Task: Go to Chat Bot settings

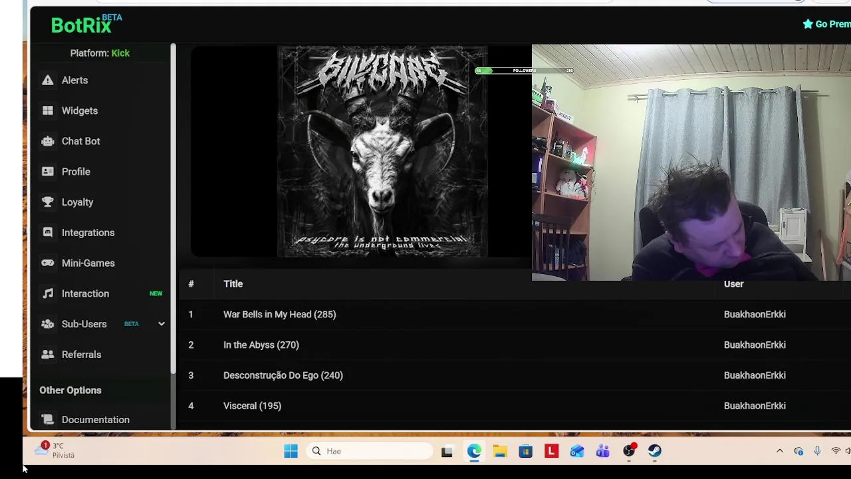Action: pyautogui.click(x=81, y=141)
